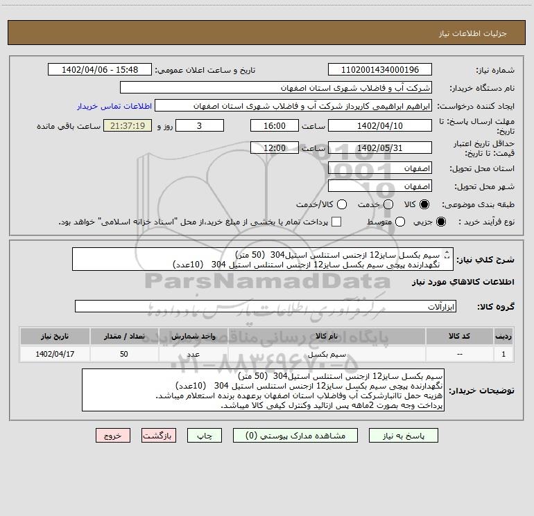Click the کد کالا column header
This screenshot has height=516, width=534.
pyautogui.click(x=459, y=336)
